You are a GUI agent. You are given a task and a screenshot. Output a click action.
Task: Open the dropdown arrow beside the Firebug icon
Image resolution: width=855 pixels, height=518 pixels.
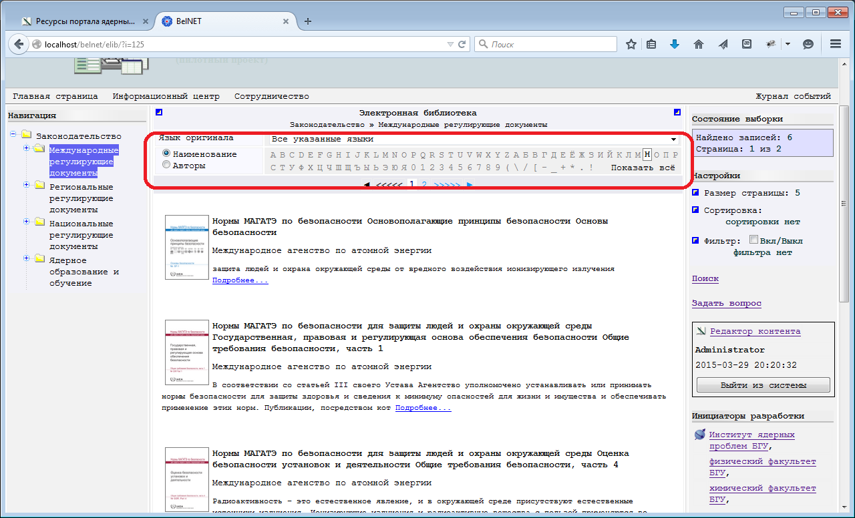point(788,44)
